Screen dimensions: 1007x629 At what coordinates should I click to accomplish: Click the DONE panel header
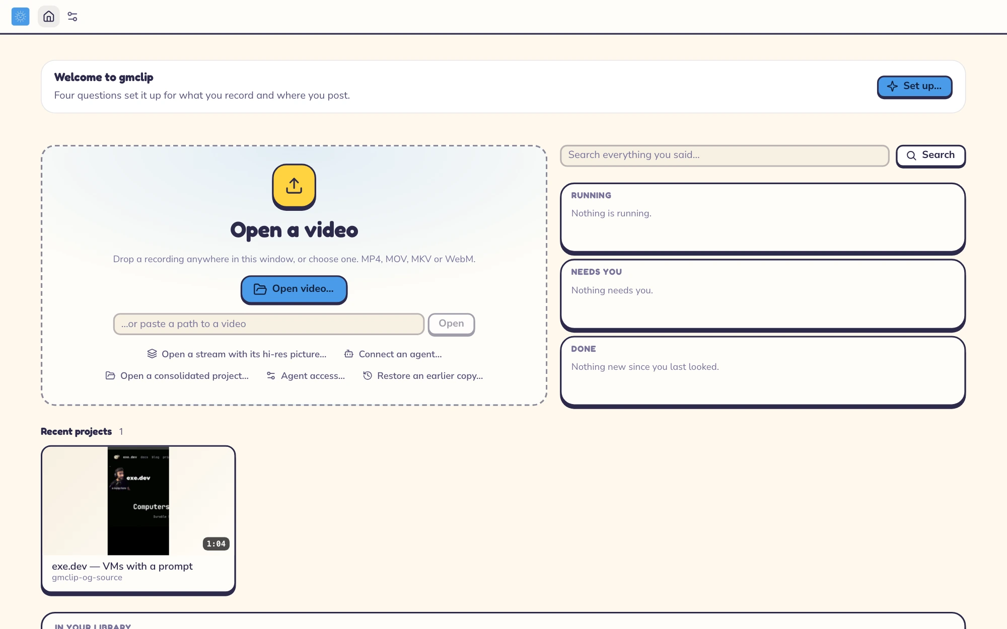pos(584,349)
